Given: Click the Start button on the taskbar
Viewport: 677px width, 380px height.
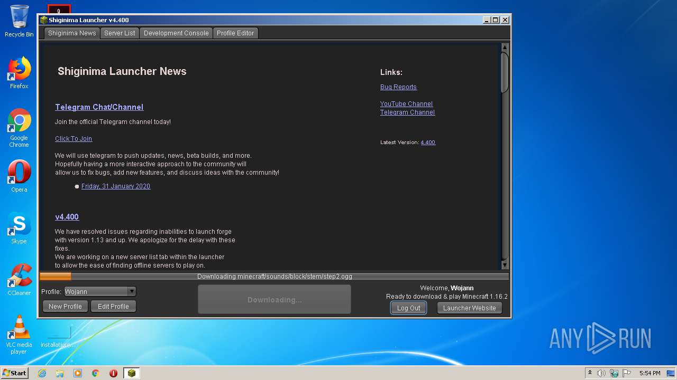Looking at the screenshot, I should click(x=14, y=373).
